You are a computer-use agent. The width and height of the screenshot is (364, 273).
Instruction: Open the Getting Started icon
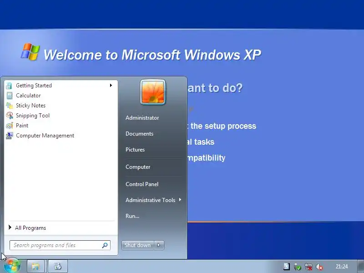[x=9, y=86]
